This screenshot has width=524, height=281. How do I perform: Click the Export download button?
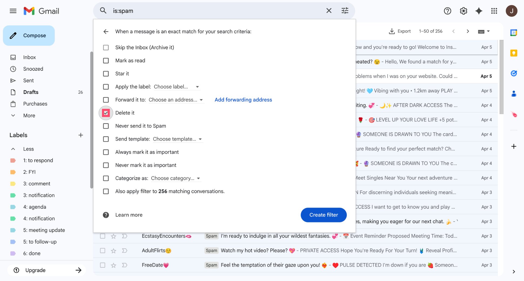[400, 31]
